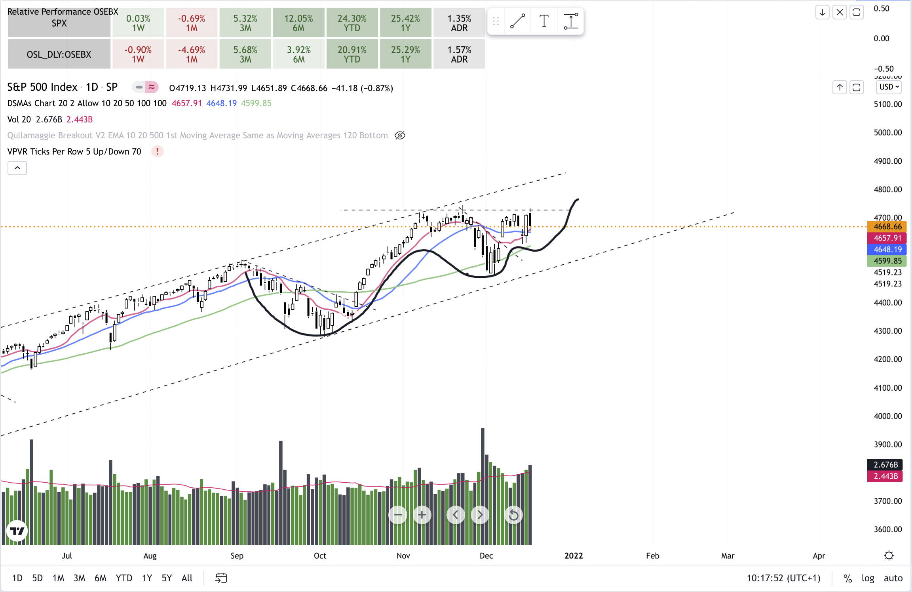Zoom out the chart
This screenshot has width=912, height=592.
(398, 515)
